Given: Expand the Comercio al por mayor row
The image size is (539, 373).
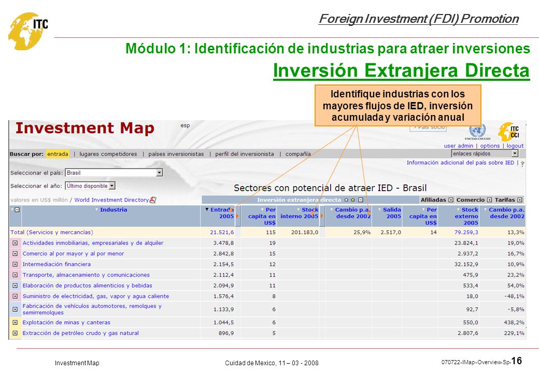Looking at the screenshot, I should click(x=15, y=253).
